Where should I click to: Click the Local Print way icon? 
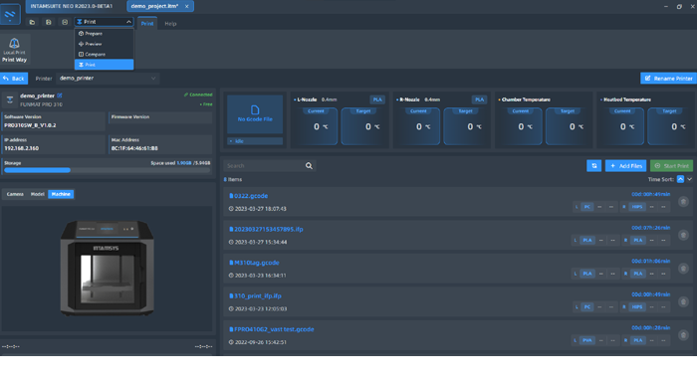(x=14, y=43)
